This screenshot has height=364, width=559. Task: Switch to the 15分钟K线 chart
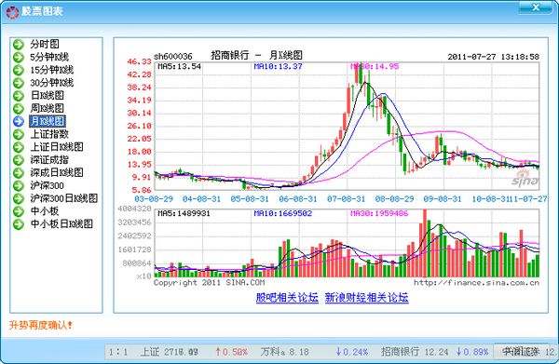51,70
